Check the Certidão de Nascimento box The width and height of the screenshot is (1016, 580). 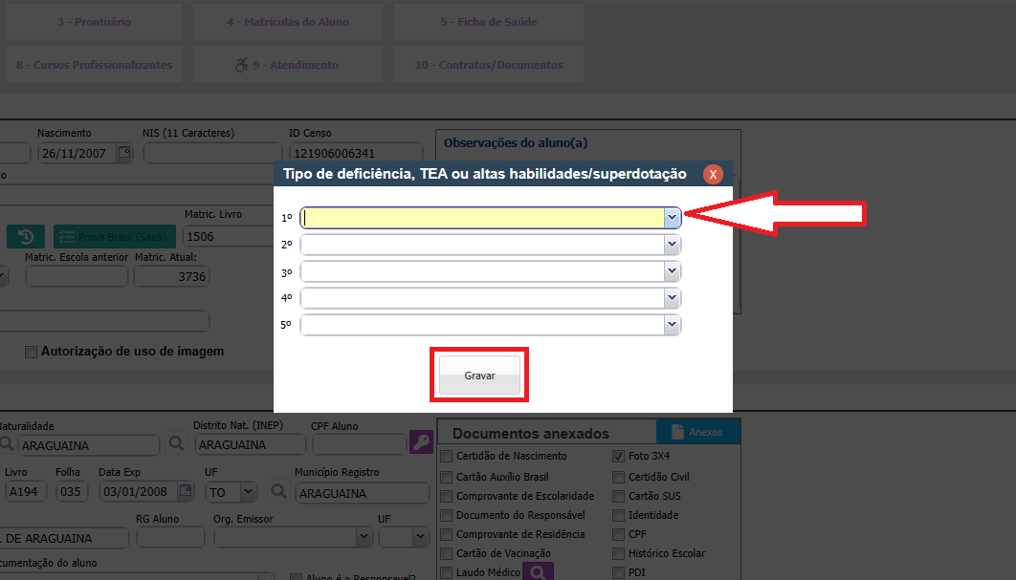446,457
